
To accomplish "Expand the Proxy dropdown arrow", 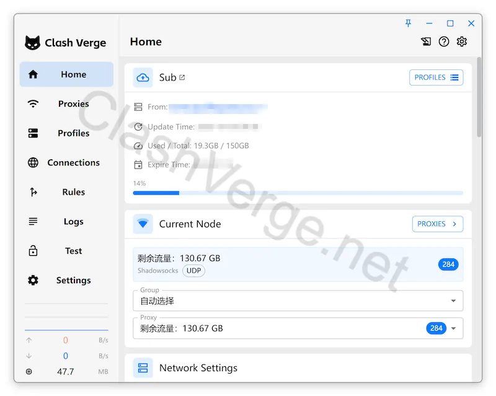I will [x=453, y=328].
